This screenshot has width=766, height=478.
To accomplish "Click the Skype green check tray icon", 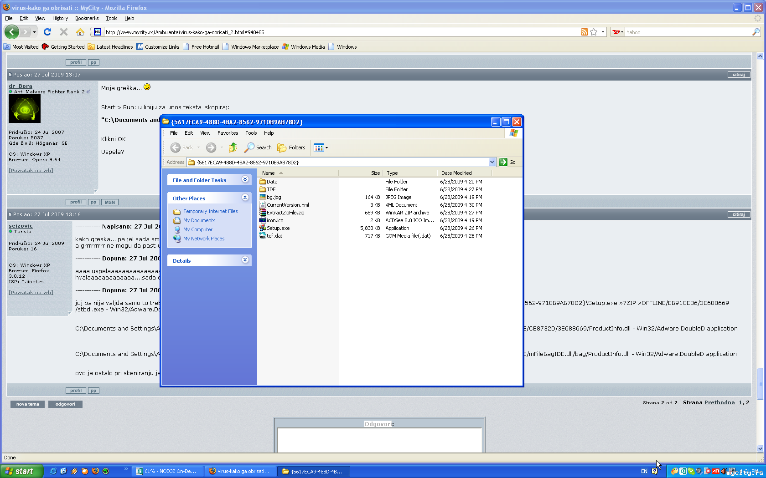I will pos(691,471).
